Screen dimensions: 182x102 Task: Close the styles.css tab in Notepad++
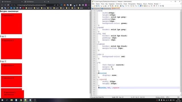click(119, 8)
